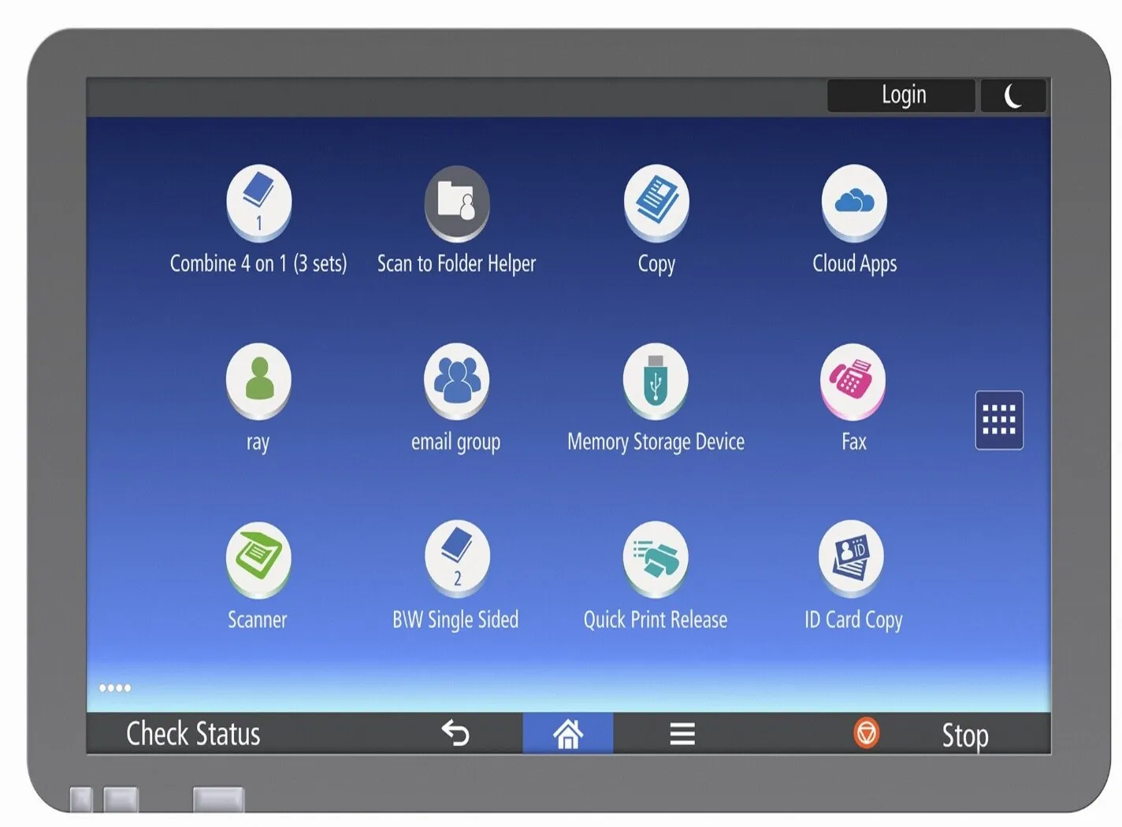Select the ray user shortcut
Image resolution: width=1122 pixels, height=827 pixels.
pos(258,380)
